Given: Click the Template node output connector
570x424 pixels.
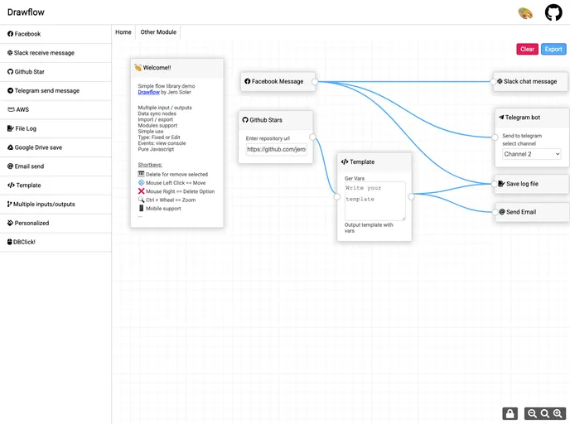Looking at the screenshot, I should coord(411,196).
